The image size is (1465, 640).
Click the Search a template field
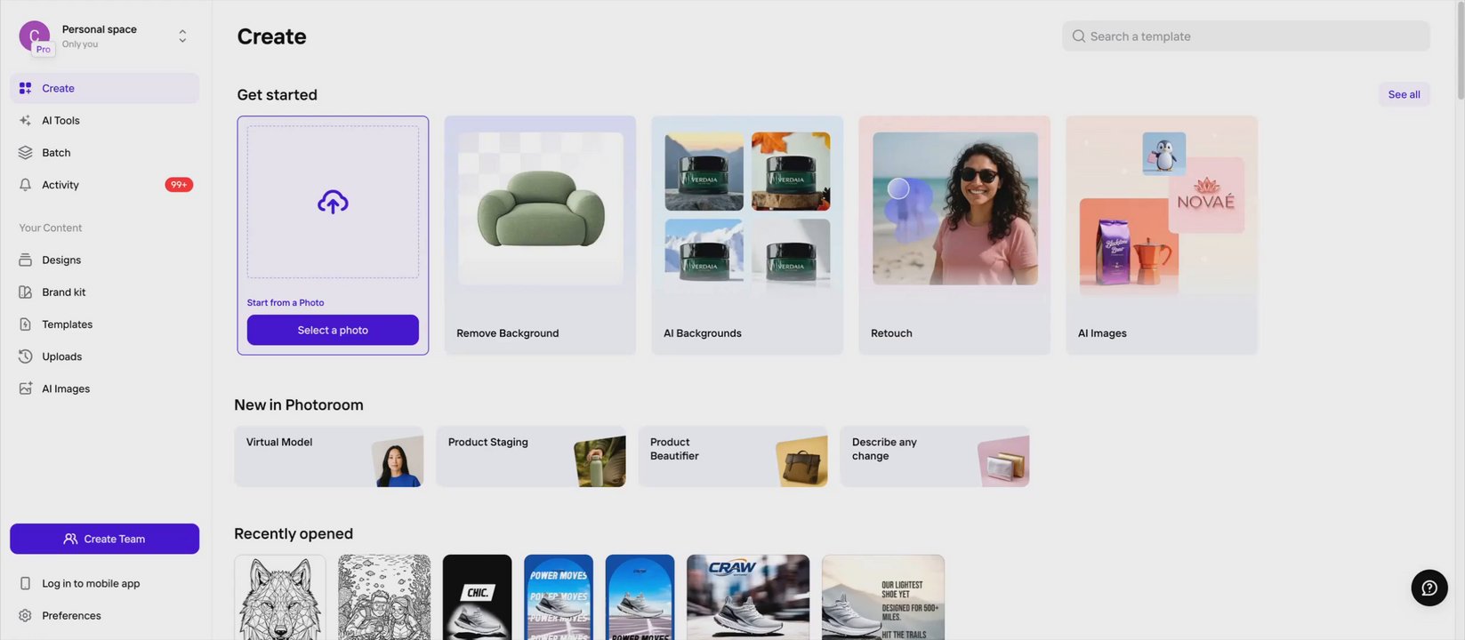pos(1245,36)
